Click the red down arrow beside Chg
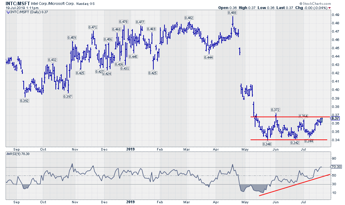The height and width of the screenshot is (205, 345). pyautogui.click(x=329, y=8)
